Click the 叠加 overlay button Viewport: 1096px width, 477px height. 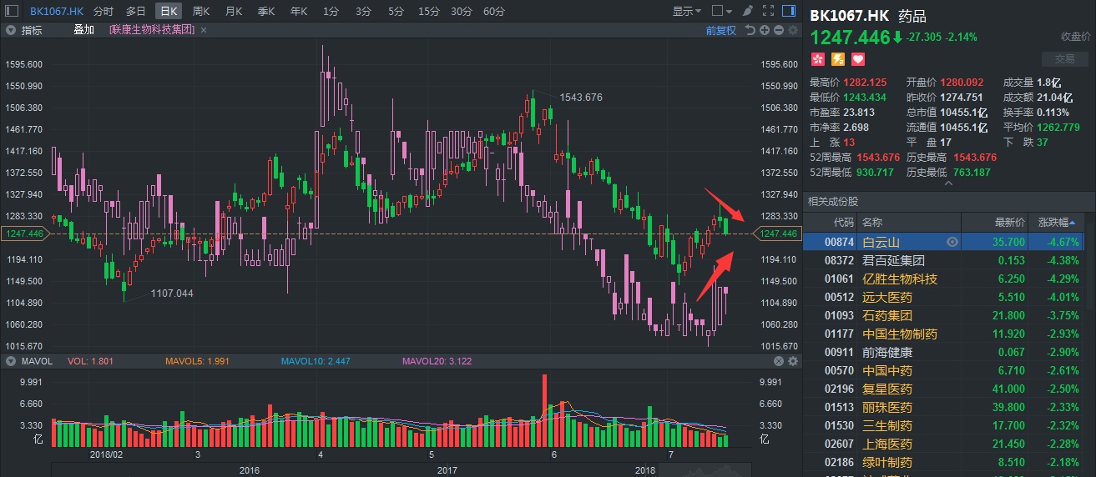(x=83, y=30)
